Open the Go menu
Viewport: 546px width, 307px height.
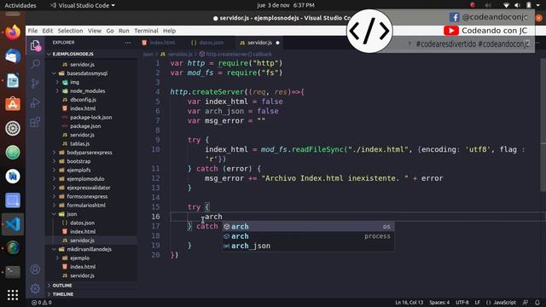(x=110, y=31)
